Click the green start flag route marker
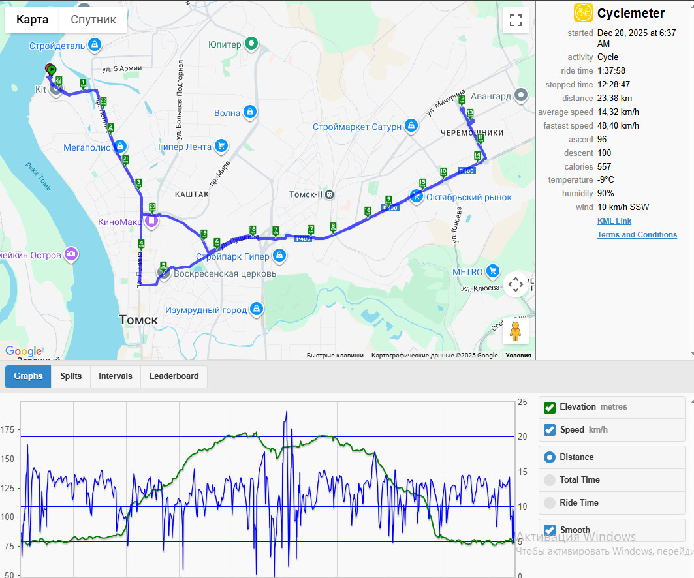This screenshot has width=694, height=578. [52, 70]
